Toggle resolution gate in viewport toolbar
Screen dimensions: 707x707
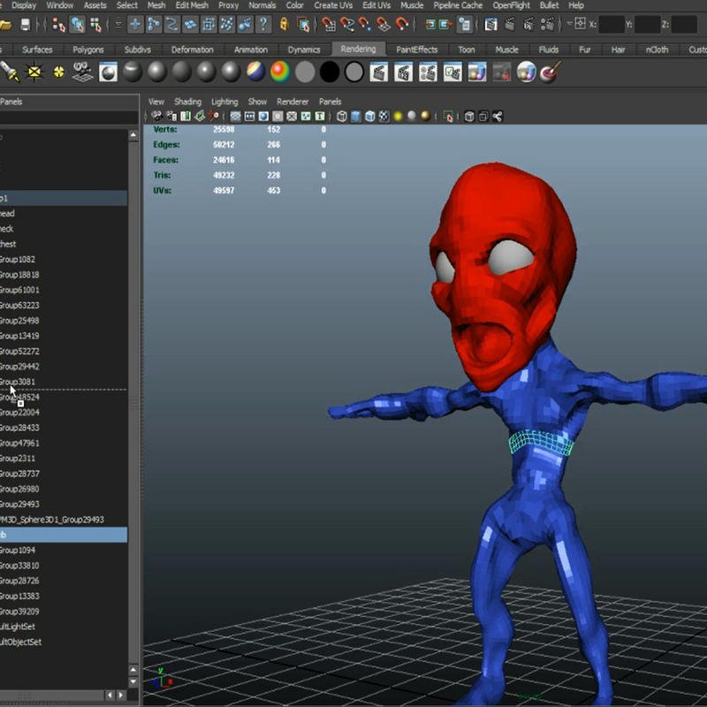[263, 117]
